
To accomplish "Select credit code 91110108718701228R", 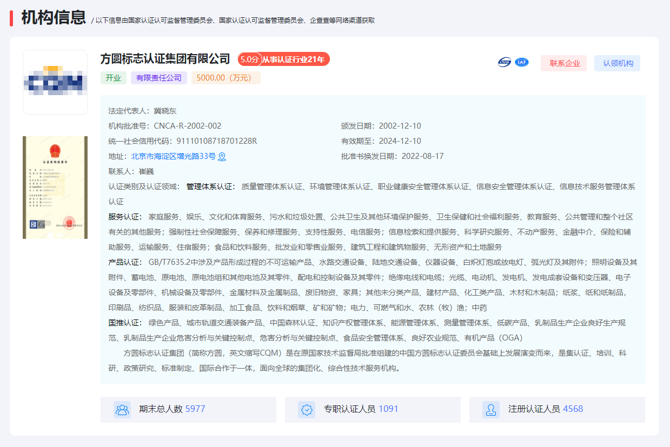I will coord(216,141).
